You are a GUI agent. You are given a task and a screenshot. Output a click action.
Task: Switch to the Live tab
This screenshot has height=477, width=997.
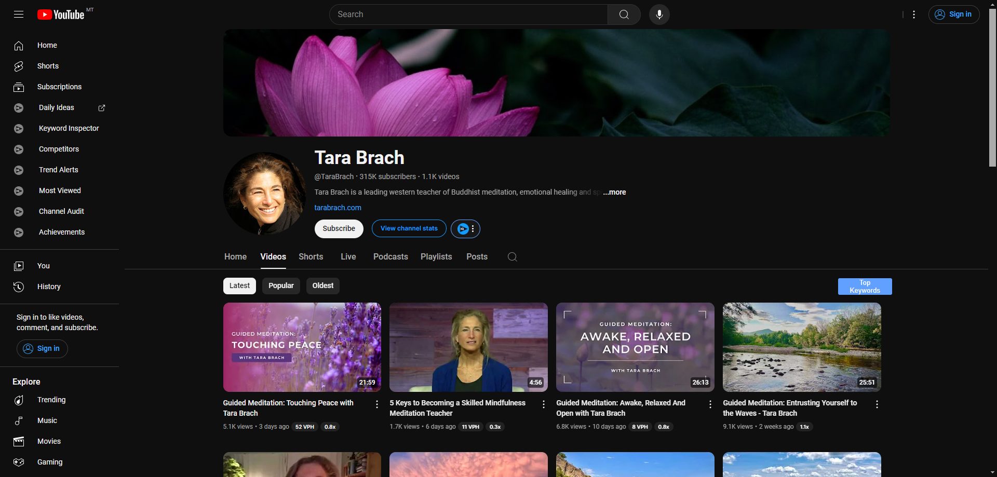(x=348, y=257)
